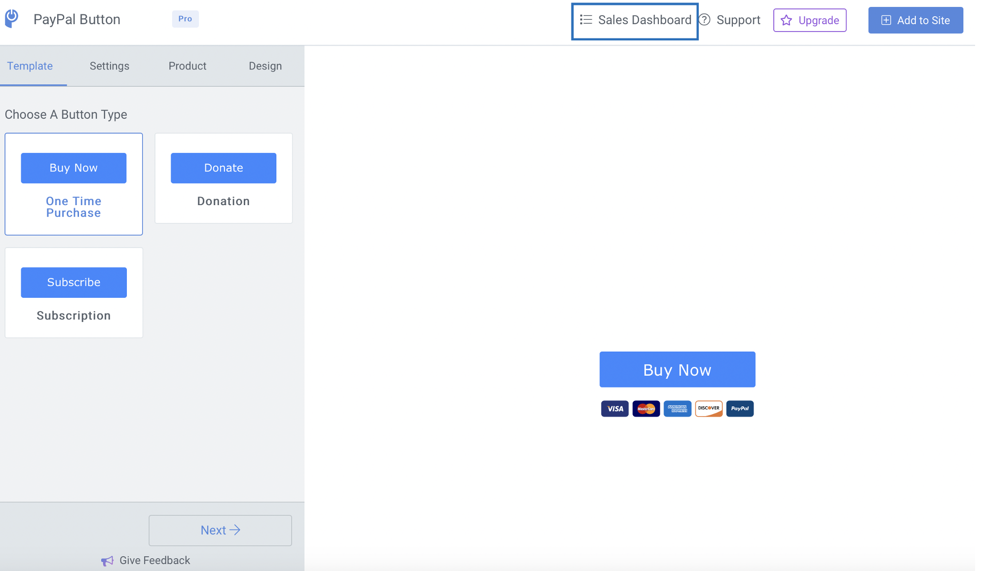Click the Donate template button
This screenshot has width=984, height=571.
[x=224, y=168]
